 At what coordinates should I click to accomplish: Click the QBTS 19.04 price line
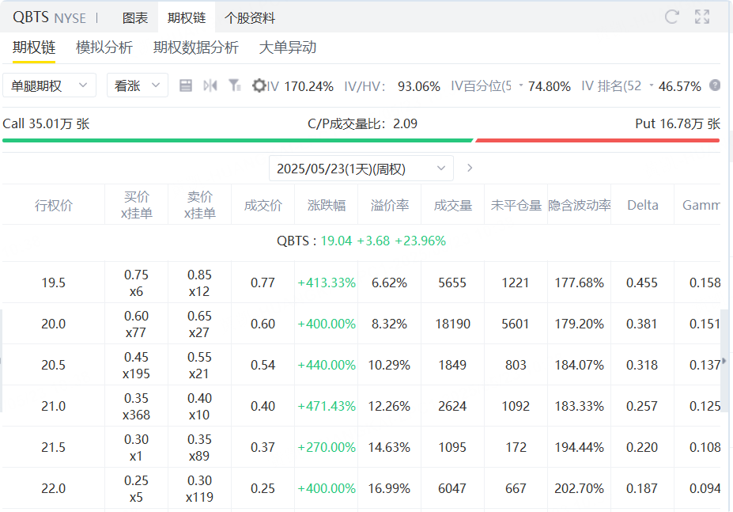click(361, 241)
